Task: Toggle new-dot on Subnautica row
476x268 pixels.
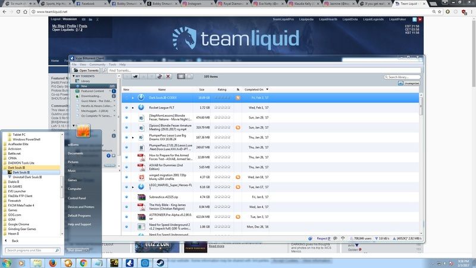Action: click(127, 197)
